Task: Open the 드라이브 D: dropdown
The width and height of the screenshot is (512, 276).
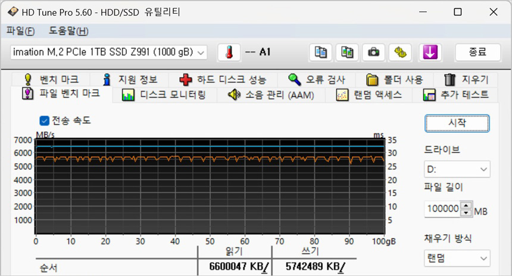Action: click(x=457, y=170)
